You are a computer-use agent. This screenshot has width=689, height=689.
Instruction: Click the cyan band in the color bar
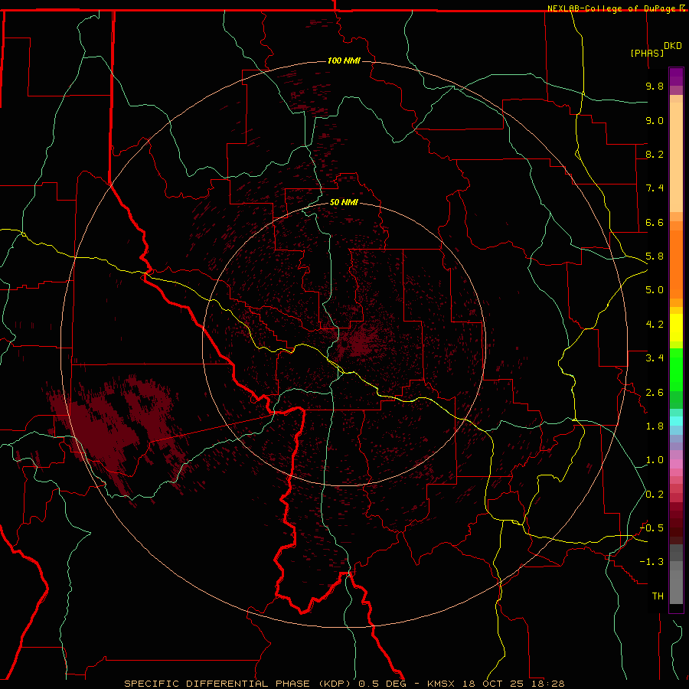pos(676,421)
